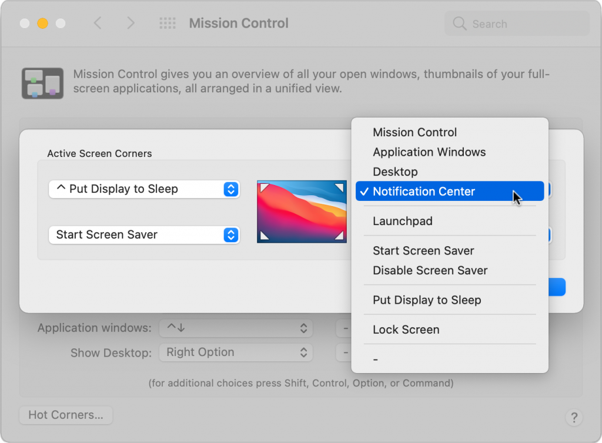Click the back navigation chevron
This screenshot has height=443, width=602.
click(x=98, y=23)
